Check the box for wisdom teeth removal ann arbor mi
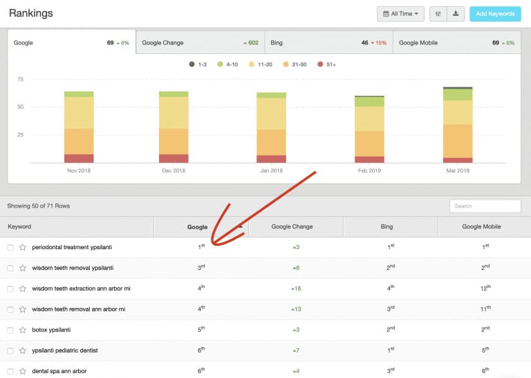The width and height of the screenshot is (531, 378). (x=10, y=309)
